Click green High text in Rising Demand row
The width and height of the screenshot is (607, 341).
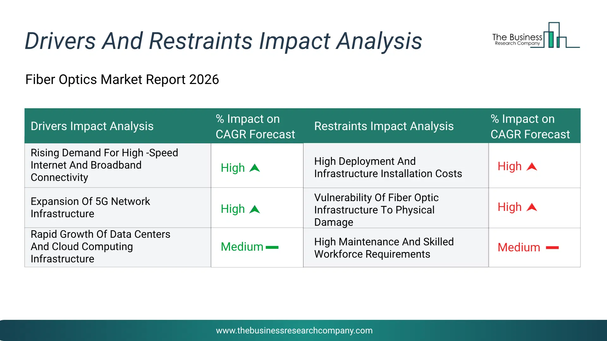coord(233,168)
